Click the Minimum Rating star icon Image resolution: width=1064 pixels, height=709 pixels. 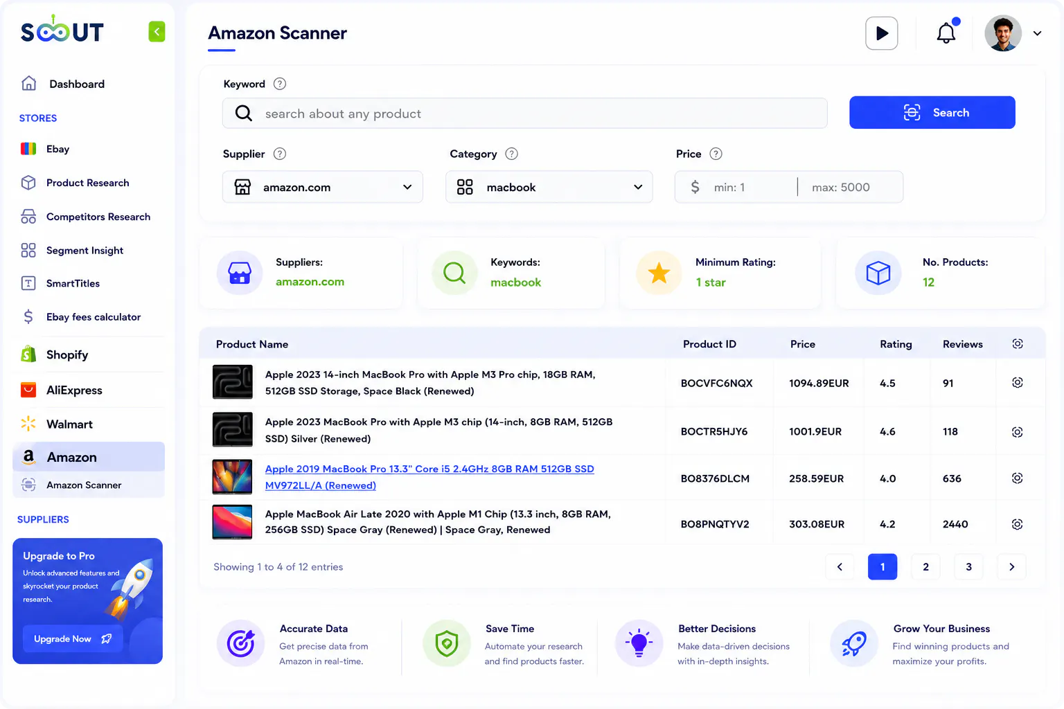(x=659, y=273)
